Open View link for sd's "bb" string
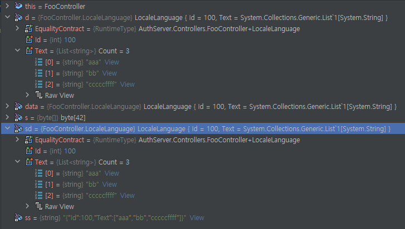The width and height of the screenshot is (405, 229). 110,185
